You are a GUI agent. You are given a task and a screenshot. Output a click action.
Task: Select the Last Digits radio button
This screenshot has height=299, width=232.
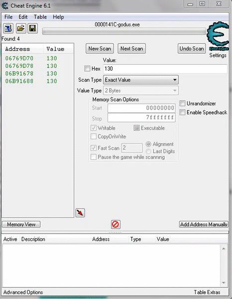[x=148, y=151]
